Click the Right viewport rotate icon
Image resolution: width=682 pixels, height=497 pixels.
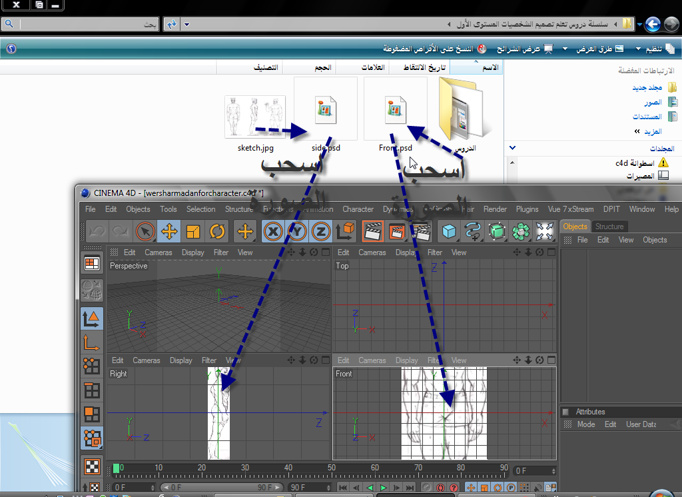pos(314,360)
